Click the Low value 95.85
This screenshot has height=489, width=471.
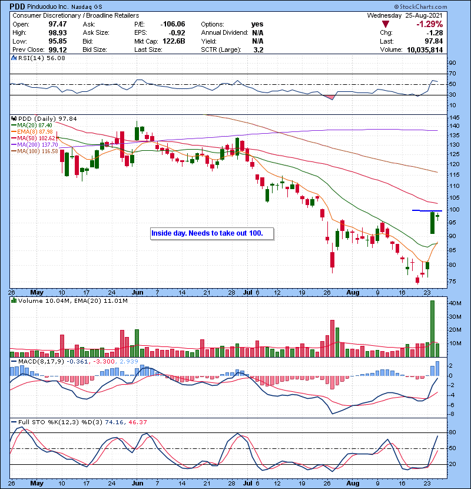pos(57,41)
